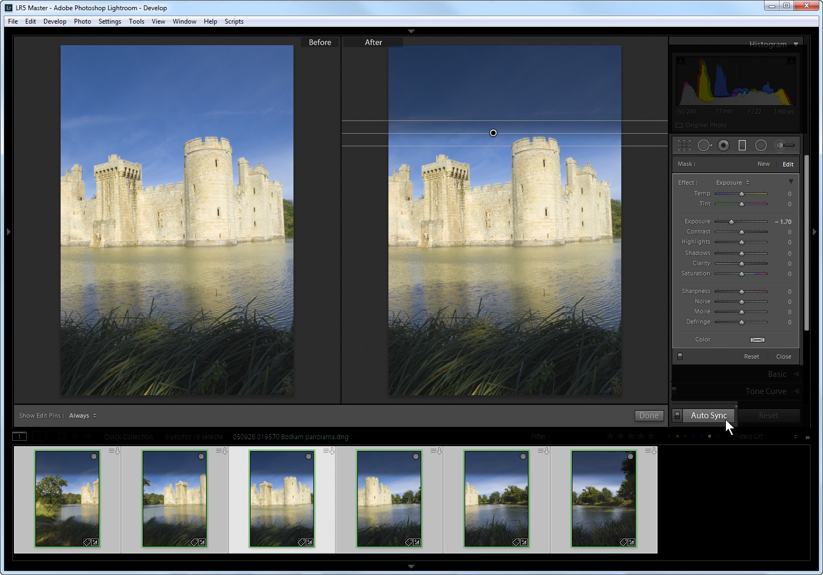Open the Settings menu
This screenshot has width=823, height=575.
(x=109, y=21)
